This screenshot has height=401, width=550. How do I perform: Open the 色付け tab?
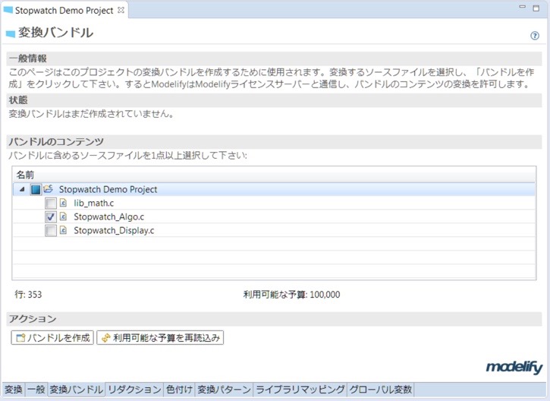(x=179, y=390)
